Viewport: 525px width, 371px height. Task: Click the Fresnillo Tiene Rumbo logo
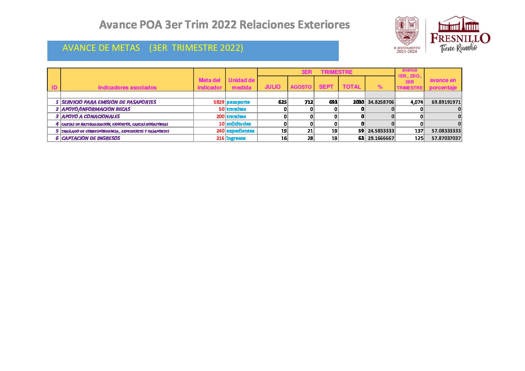pyautogui.click(x=460, y=34)
